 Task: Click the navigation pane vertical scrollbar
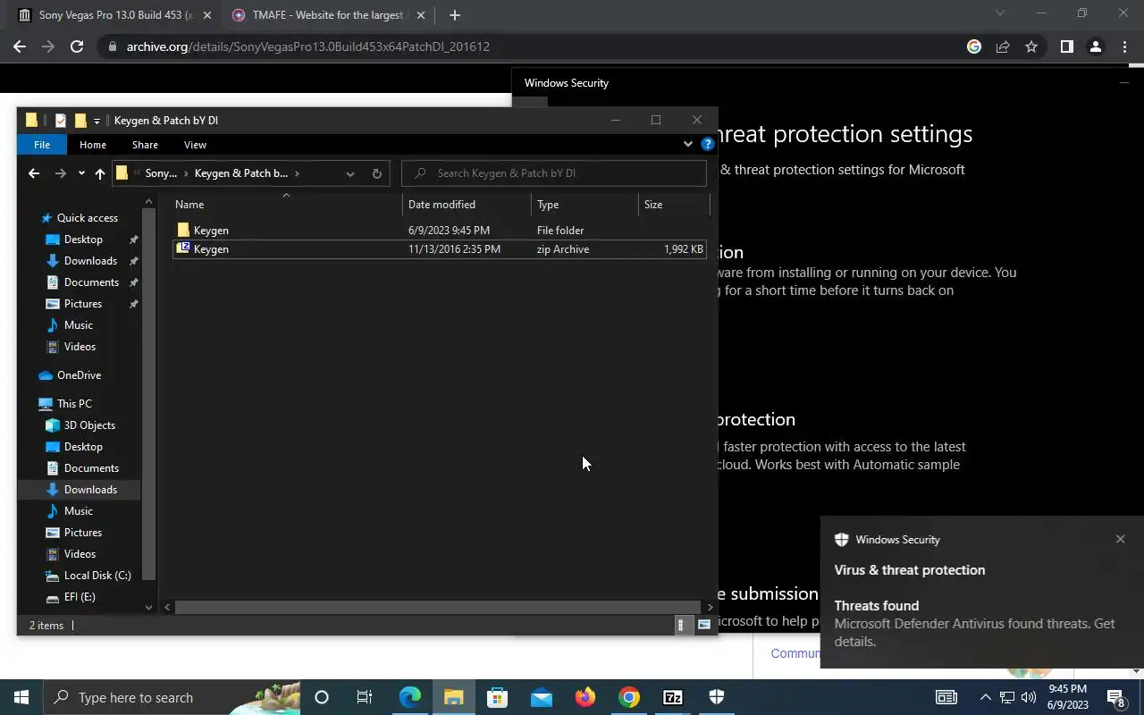pyautogui.click(x=148, y=393)
